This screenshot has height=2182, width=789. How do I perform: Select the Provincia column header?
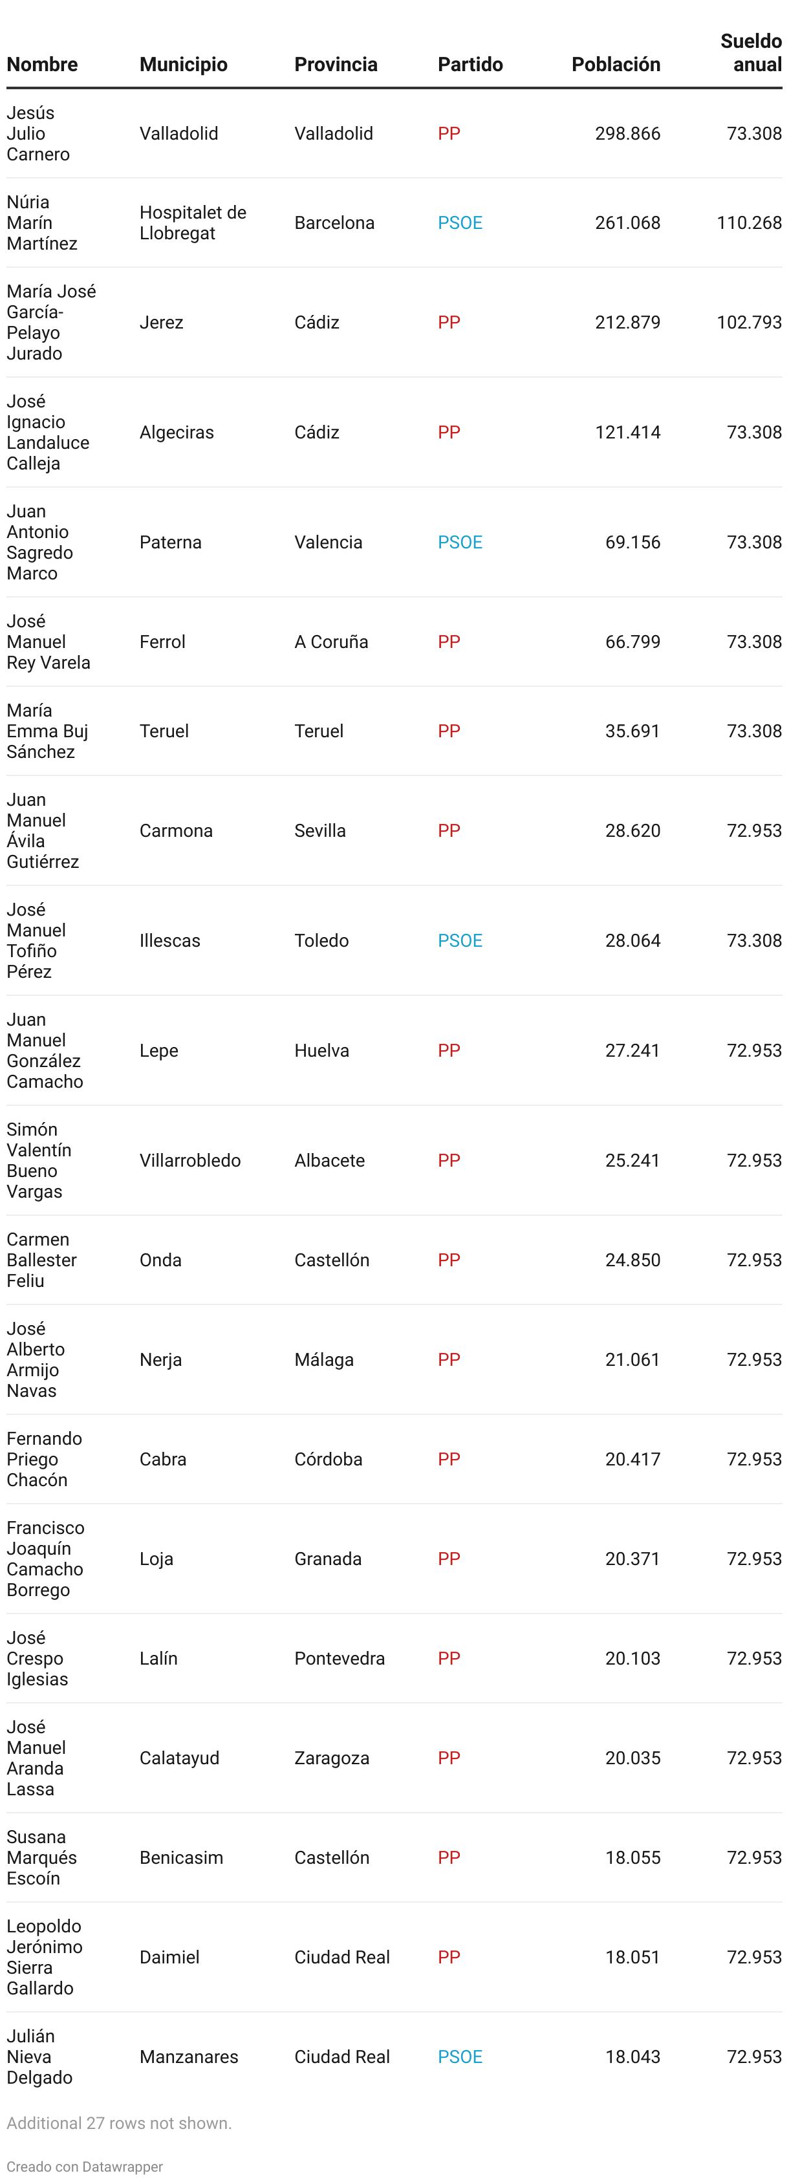tap(336, 65)
